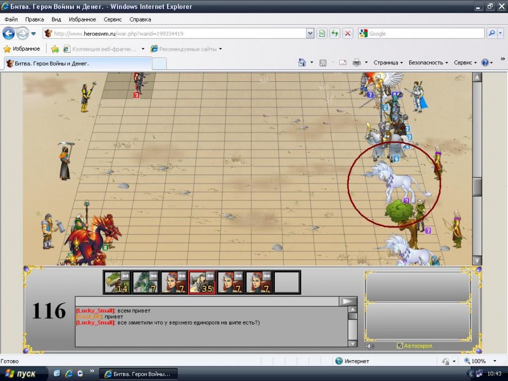Open the search provider options dropdown
The height and width of the screenshot is (381, 508).
pyautogui.click(x=501, y=33)
